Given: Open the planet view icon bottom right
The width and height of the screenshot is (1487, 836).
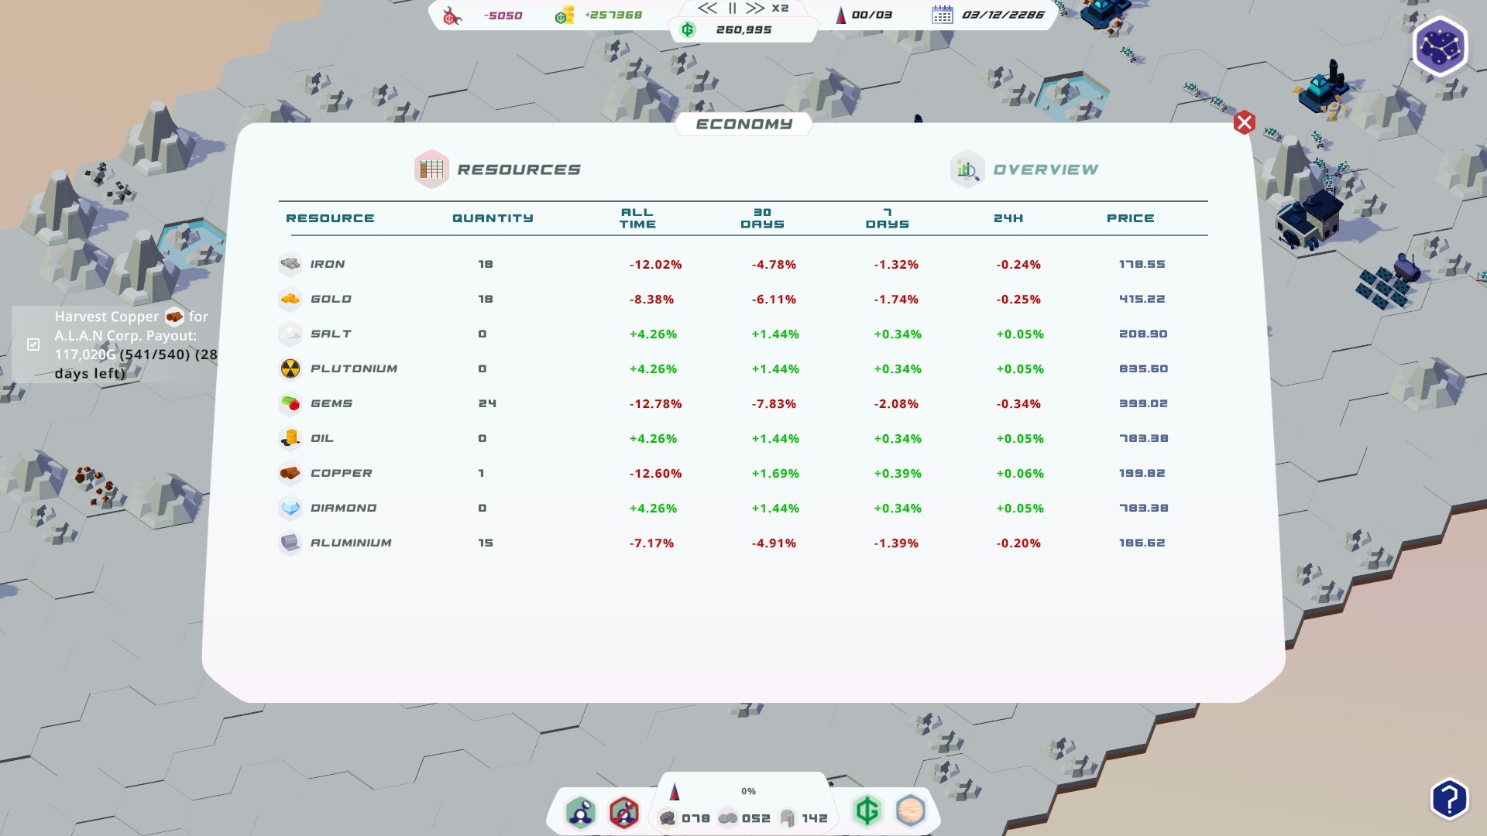Looking at the screenshot, I should coord(911,811).
